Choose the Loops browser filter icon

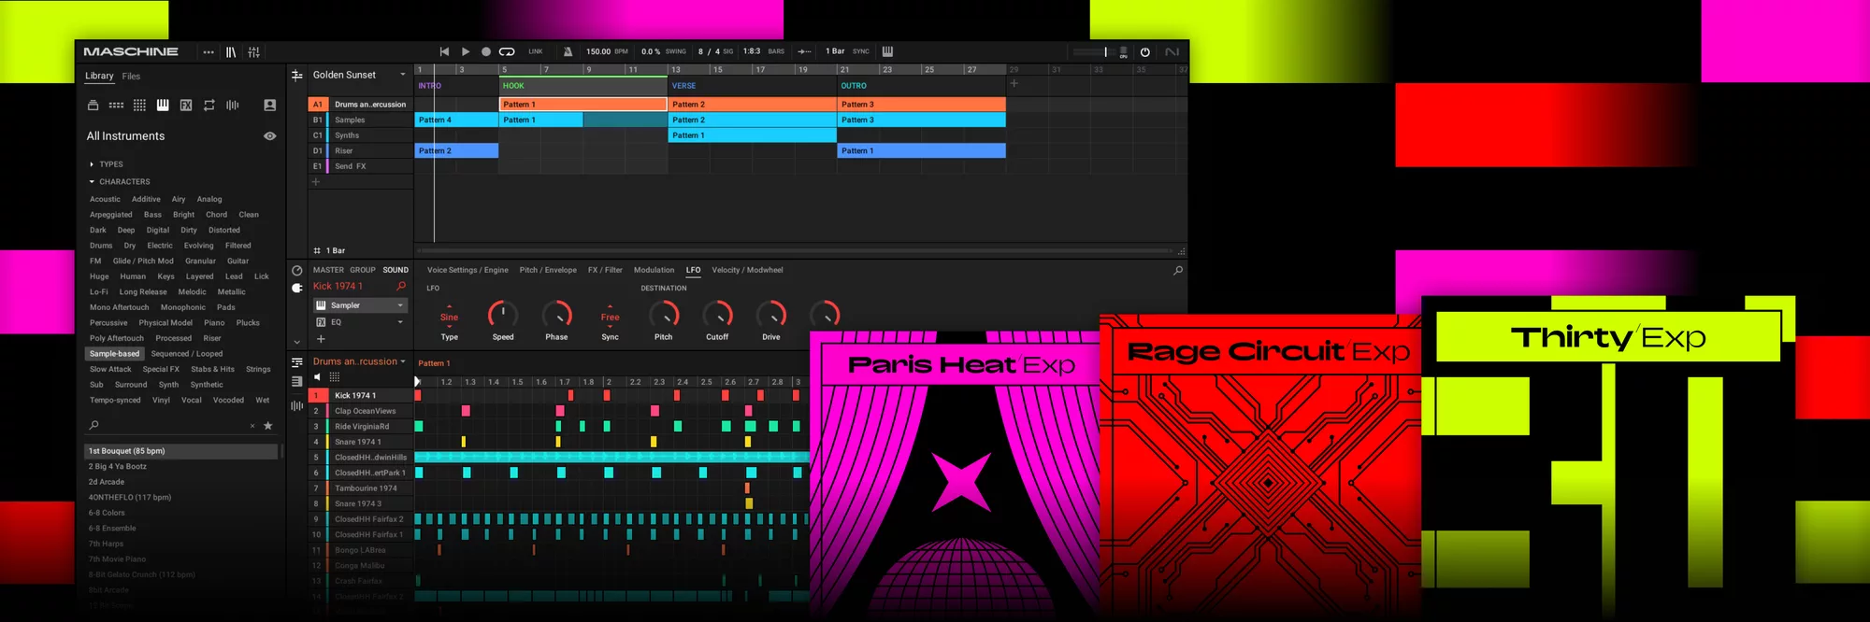pyautogui.click(x=209, y=106)
